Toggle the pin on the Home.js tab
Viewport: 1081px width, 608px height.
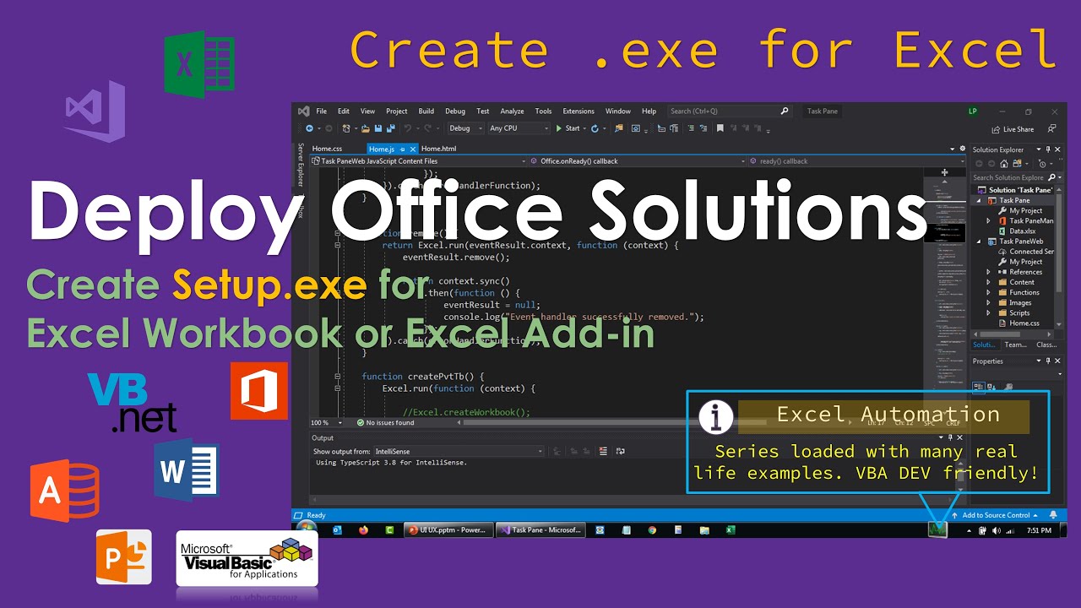coord(403,149)
